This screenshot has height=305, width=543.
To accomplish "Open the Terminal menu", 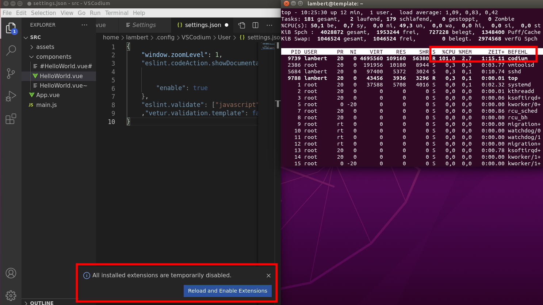I will [116, 13].
